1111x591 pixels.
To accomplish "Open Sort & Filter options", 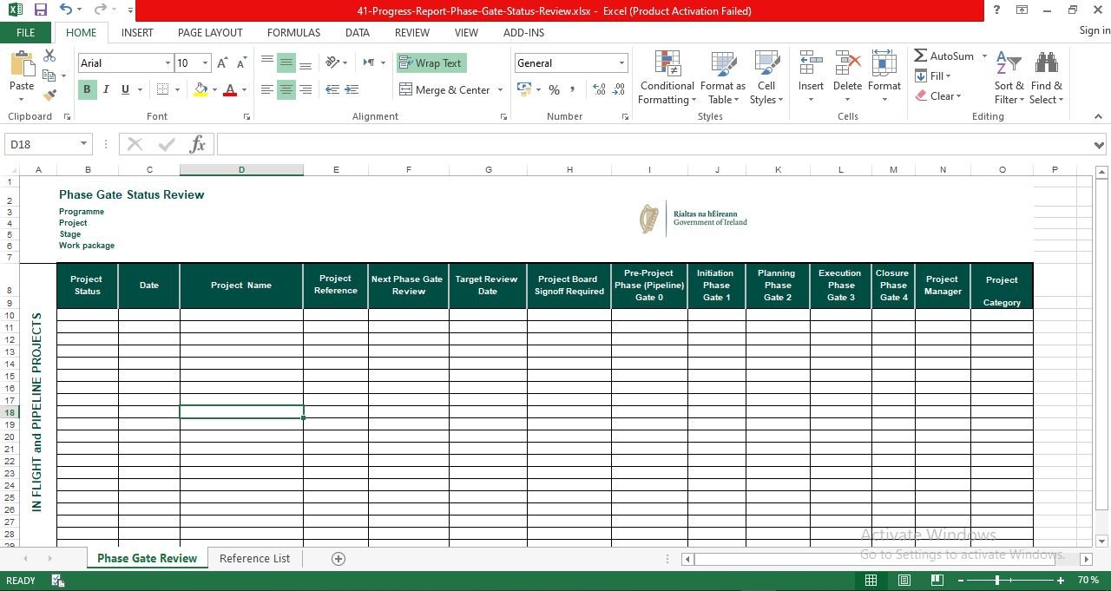I will point(1009,78).
